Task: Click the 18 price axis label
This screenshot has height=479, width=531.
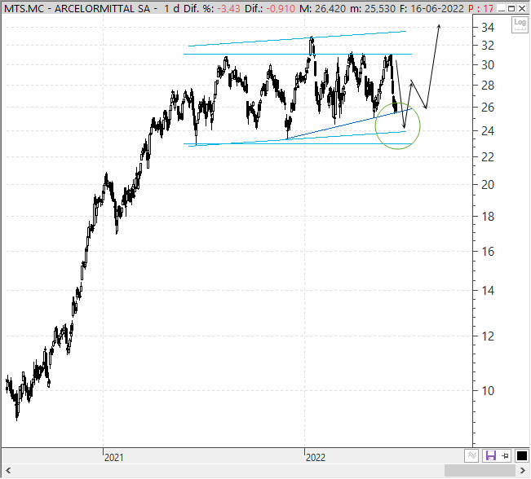Action: 488,216
